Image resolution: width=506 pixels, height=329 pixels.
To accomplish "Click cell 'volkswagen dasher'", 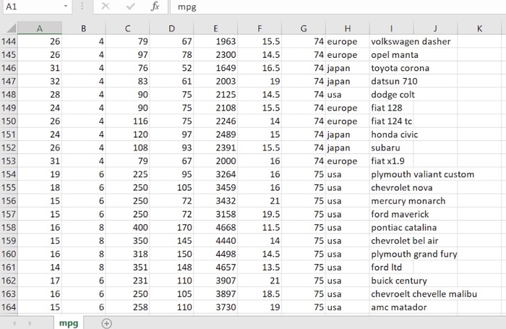I will (411, 41).
